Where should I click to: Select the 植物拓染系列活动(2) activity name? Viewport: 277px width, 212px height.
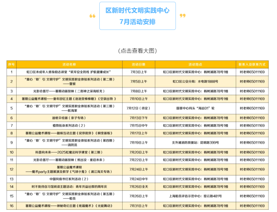pyautogui.click(x=69, y=126)
